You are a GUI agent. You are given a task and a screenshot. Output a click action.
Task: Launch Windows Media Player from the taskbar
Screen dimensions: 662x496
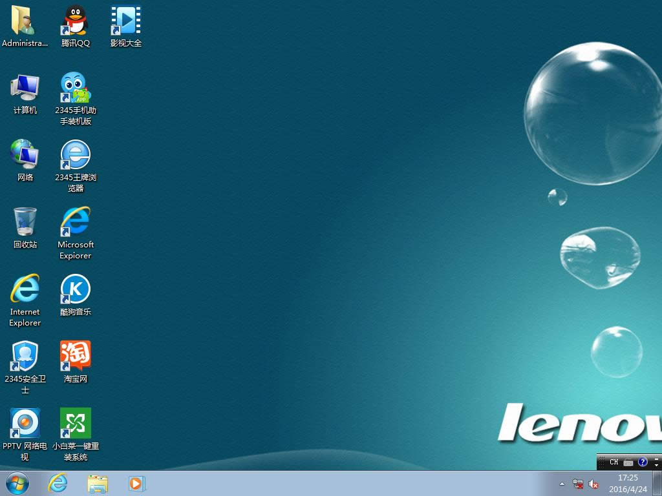coord(136,484)
